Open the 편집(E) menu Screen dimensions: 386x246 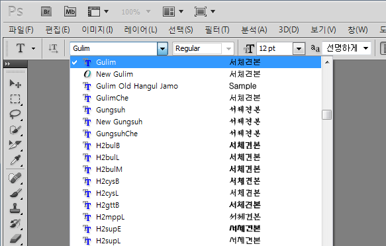[58, 30]
